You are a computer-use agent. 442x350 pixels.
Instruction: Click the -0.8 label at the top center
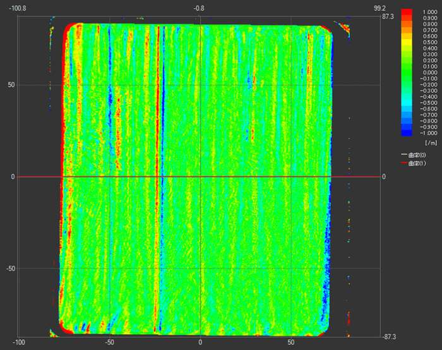pyautogui.click(x=200, y=8)
